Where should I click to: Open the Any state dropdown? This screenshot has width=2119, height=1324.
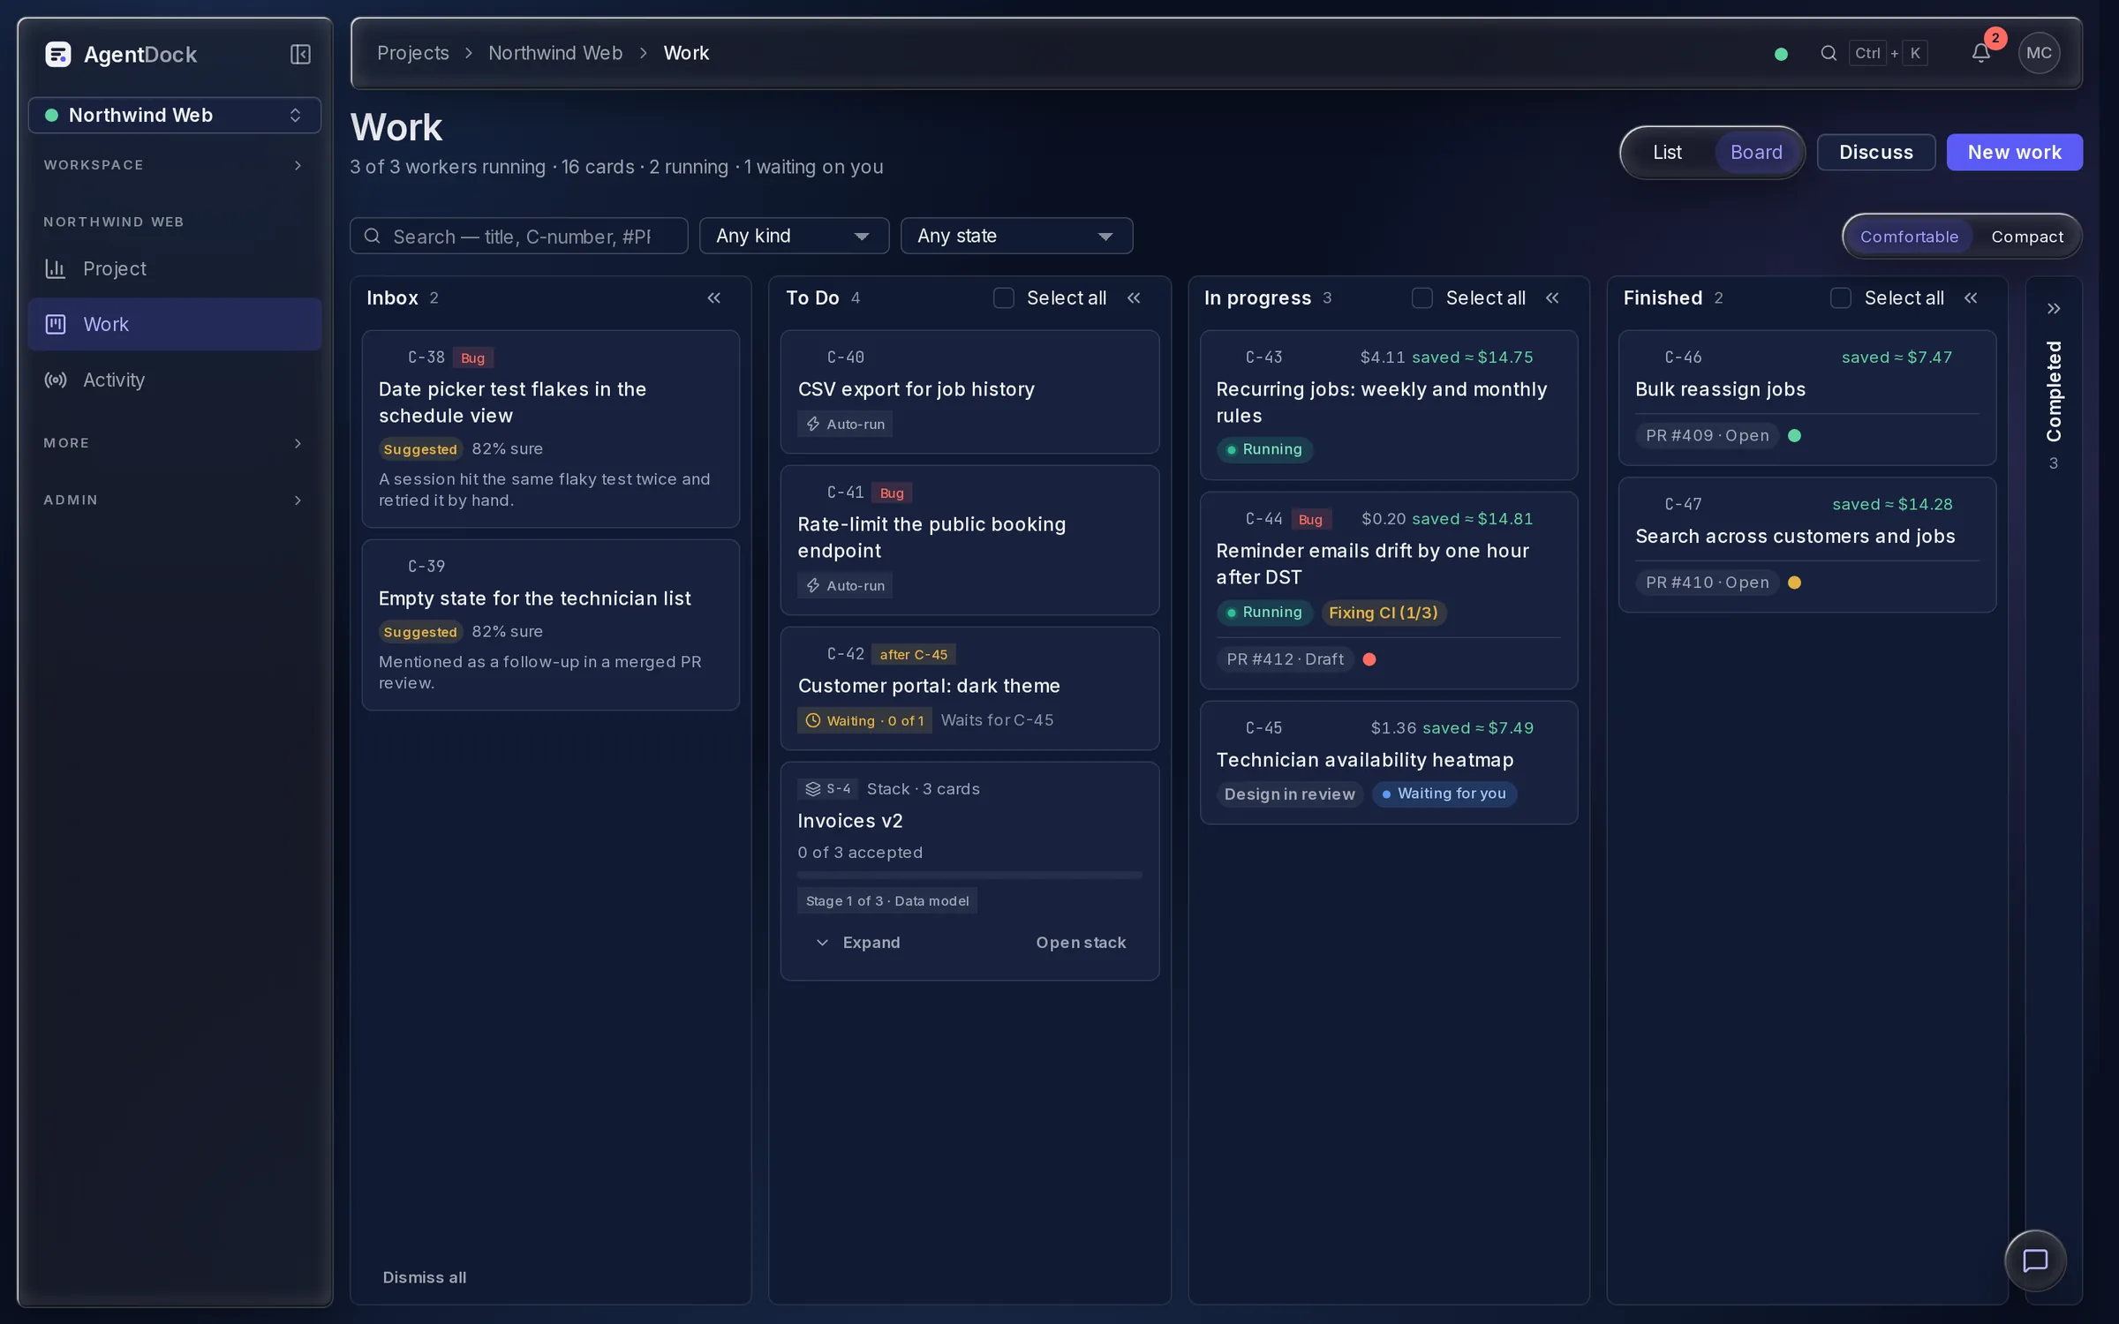point(1016,236)
